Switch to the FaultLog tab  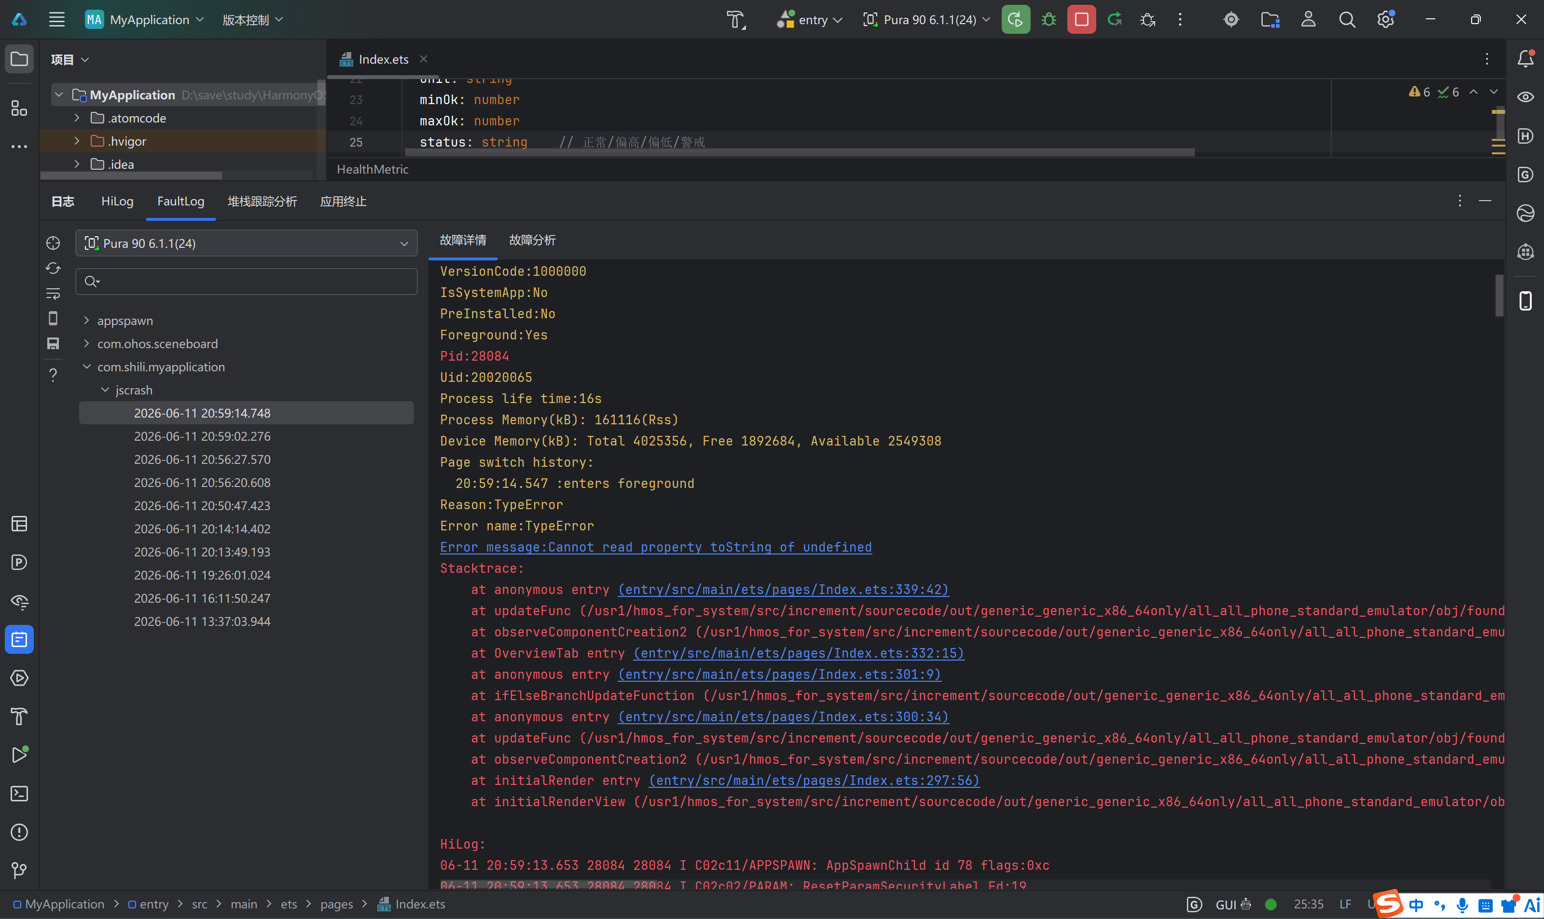(x=181, y=201)
